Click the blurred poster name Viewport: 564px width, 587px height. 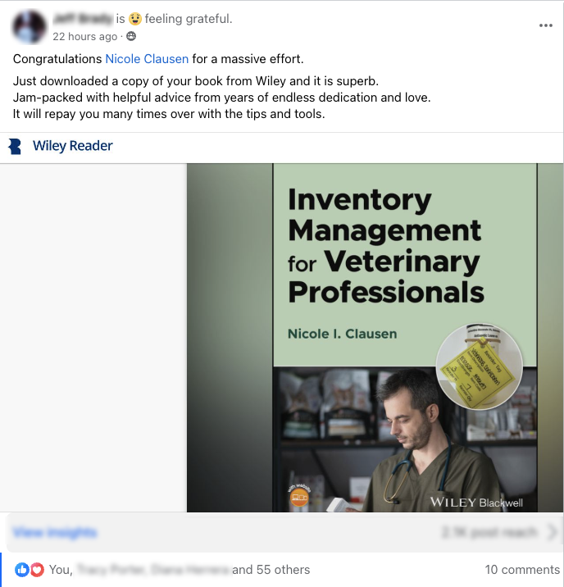tap(83, 18)
